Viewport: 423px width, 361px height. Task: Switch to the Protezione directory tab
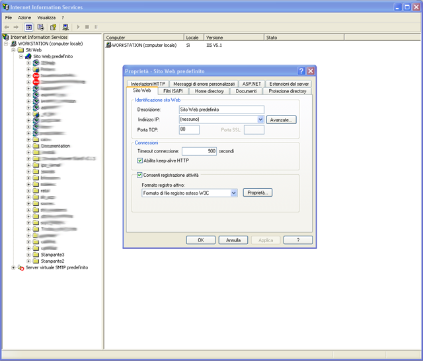(x=288, y=91)
